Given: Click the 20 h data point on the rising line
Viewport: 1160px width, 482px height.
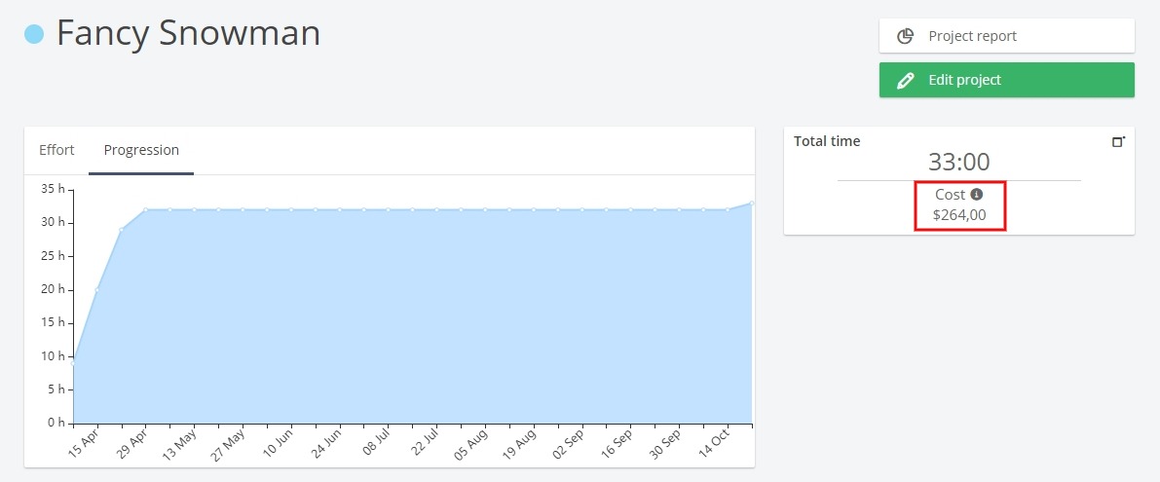Looking at the screenshot, I should tap(97, 290).
